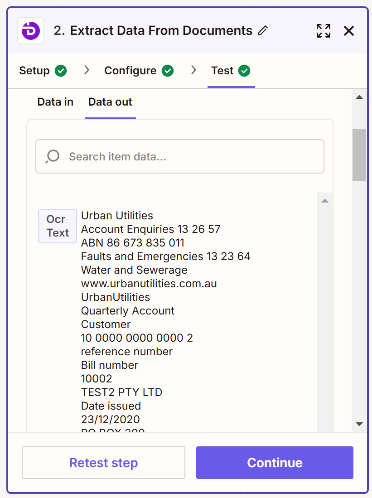The width and height of the screenshot is (372, 498).
Task: Click the Retest step button
Action: [104, 462]
